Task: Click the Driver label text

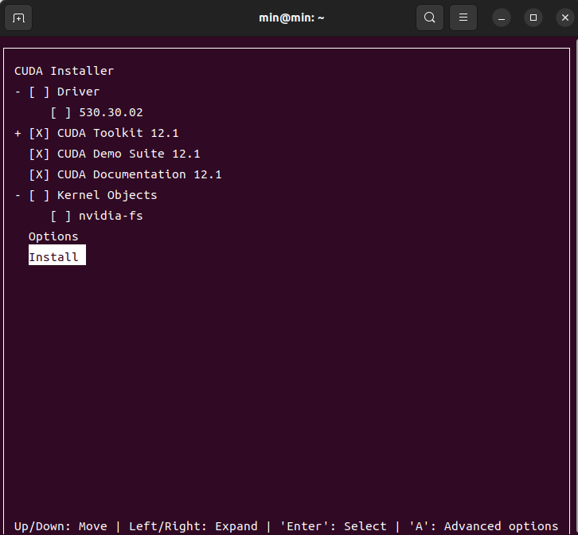Action: 78,92
